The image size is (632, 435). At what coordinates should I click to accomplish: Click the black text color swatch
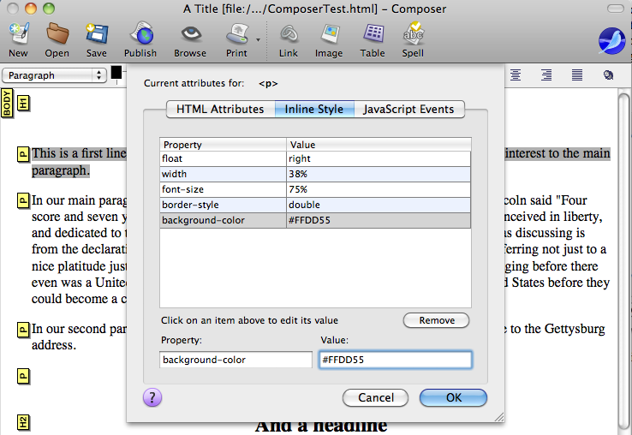click(116, 72)
